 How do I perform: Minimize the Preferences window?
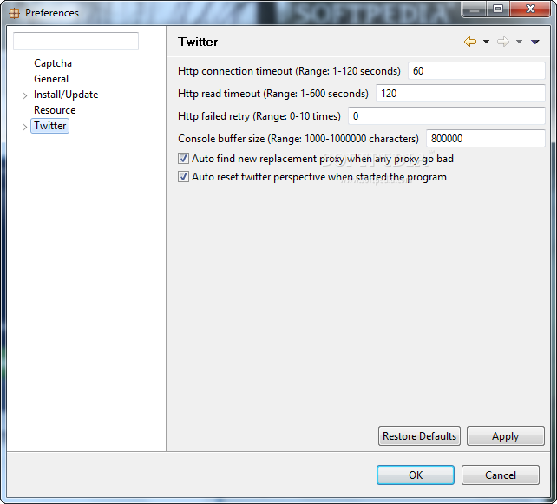(475, 10)
